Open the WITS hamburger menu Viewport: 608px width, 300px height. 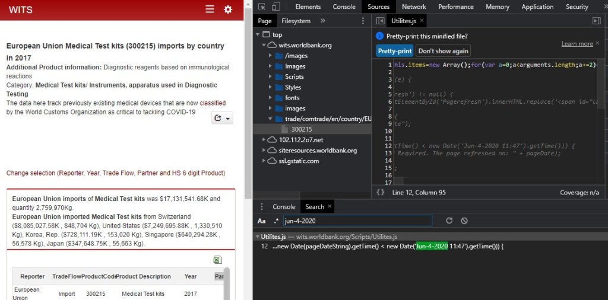210,9
